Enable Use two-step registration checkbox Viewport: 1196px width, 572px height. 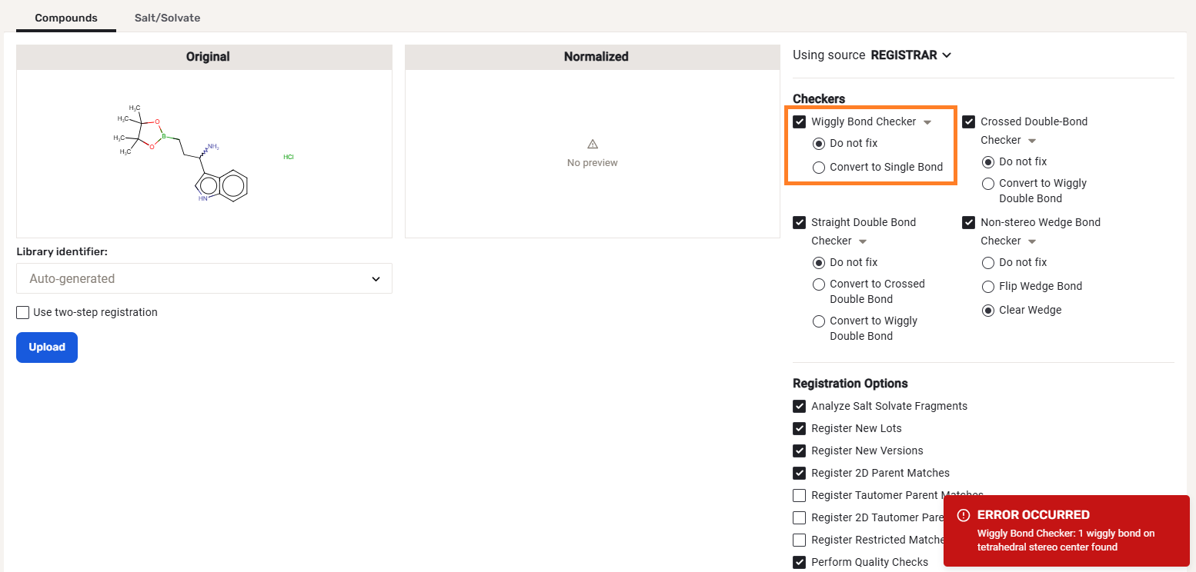[x=23, y=312]
